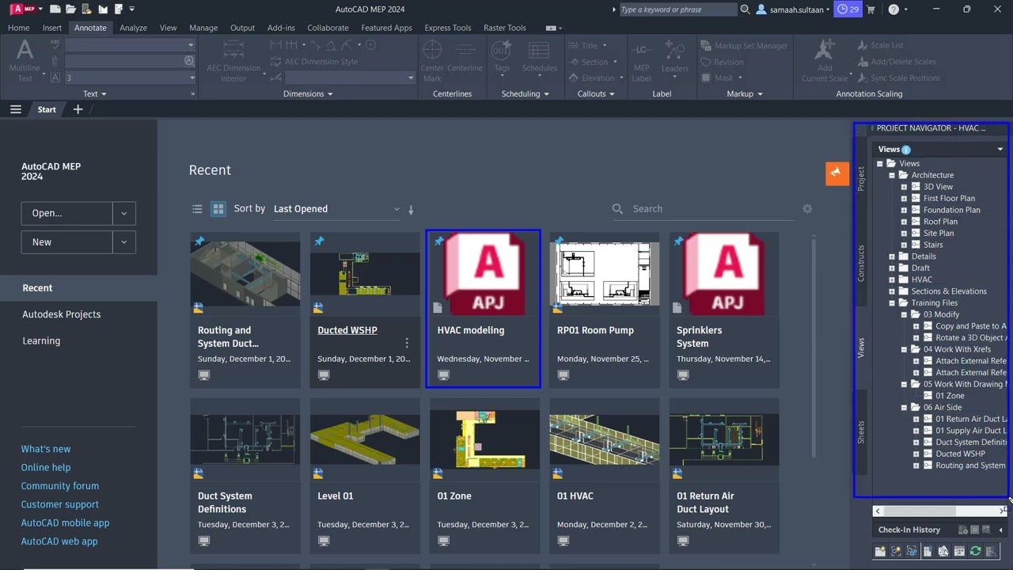The height and width of the screenshot is (570, 1013).
Task: Click the New button
Action: tap(67, 242)
